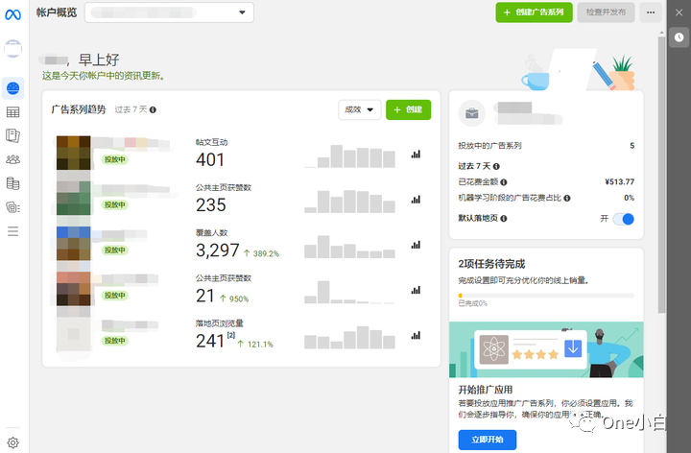Click the 389.2% increase indicator
The image size is (691, 453).
[x=261, y=253]
